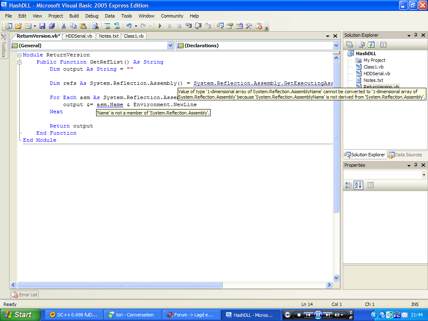Select the HashDLL project node
Screen dimensions: 428x321
pyautogui.click(x=366, y=53)
